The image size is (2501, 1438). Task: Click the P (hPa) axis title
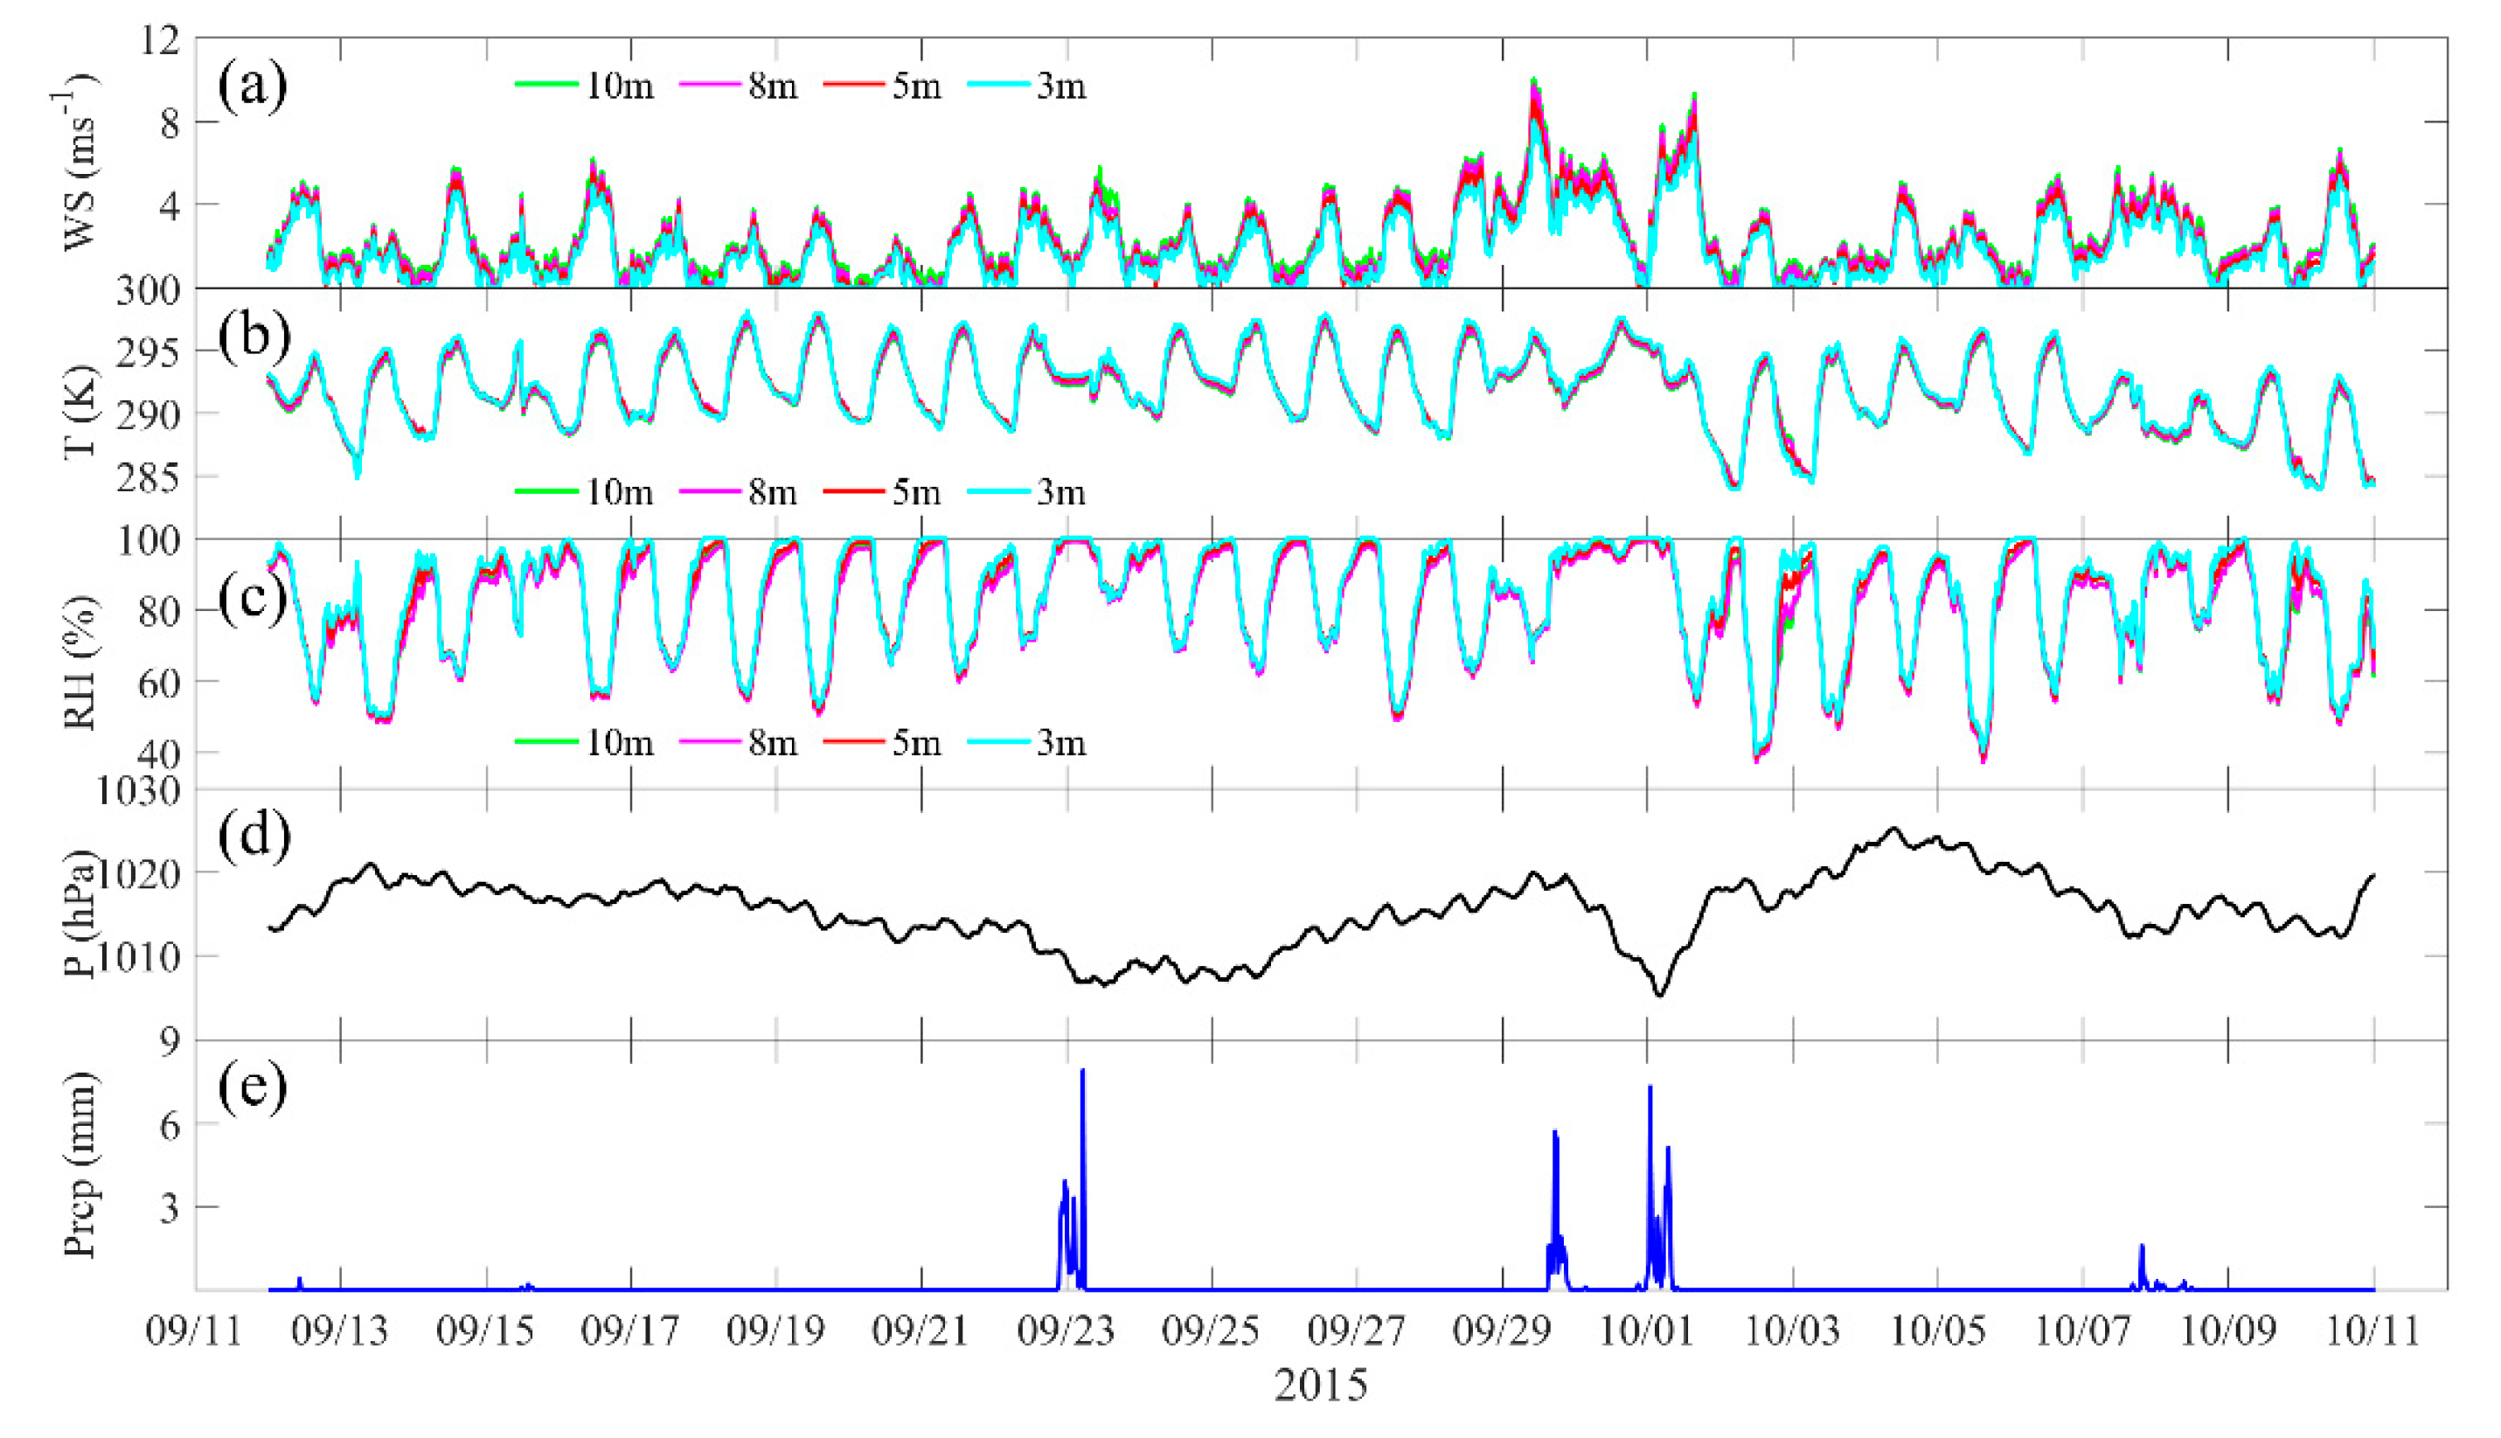tap(80, 914)
